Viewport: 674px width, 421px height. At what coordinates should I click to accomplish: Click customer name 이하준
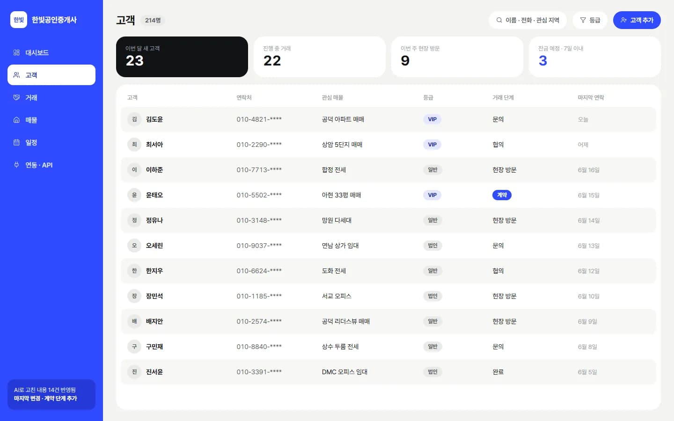154,170
